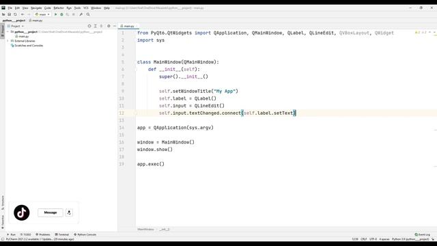Click line 12 in the code editor

(286, 113)
